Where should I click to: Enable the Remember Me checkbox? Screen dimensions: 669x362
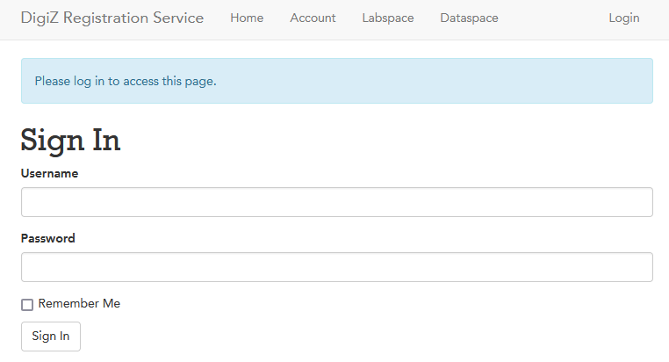point(27,305)
